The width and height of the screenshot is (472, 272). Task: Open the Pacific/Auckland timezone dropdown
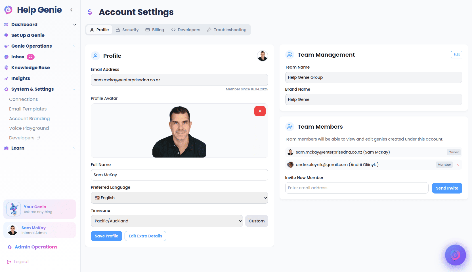coord(167,221)
